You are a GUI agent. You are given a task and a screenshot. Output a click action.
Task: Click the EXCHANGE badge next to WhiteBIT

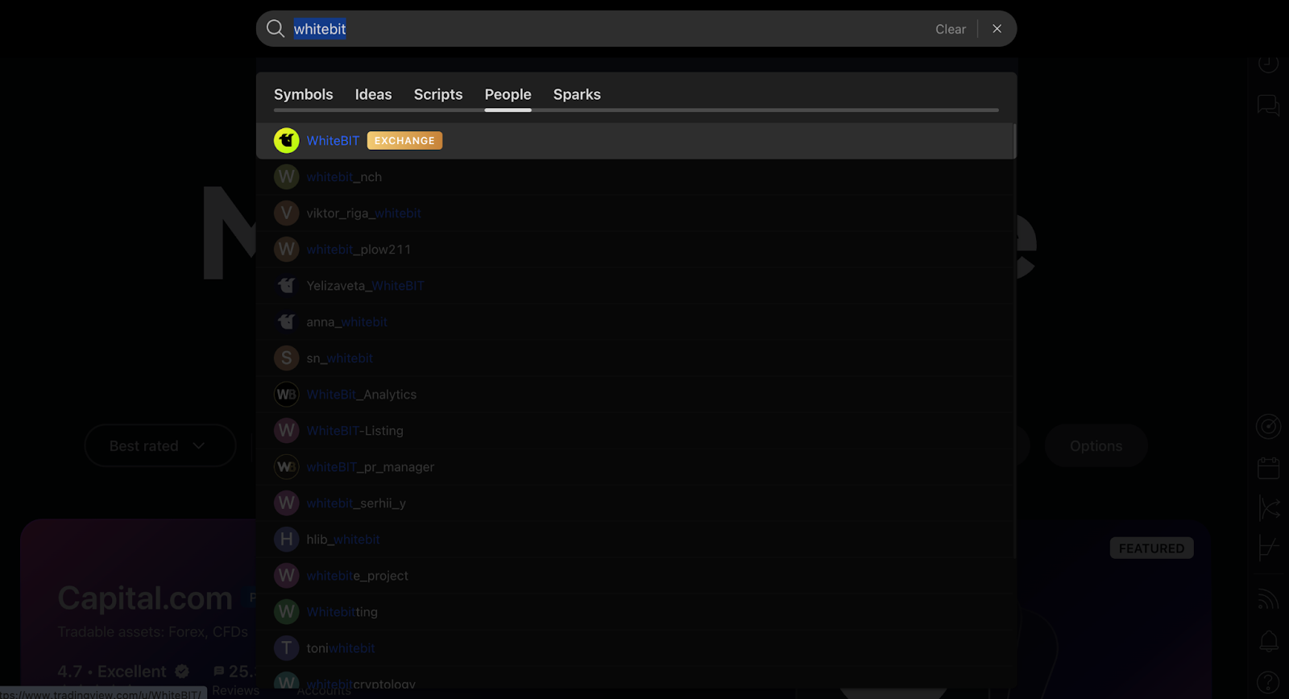click(404, 141)
